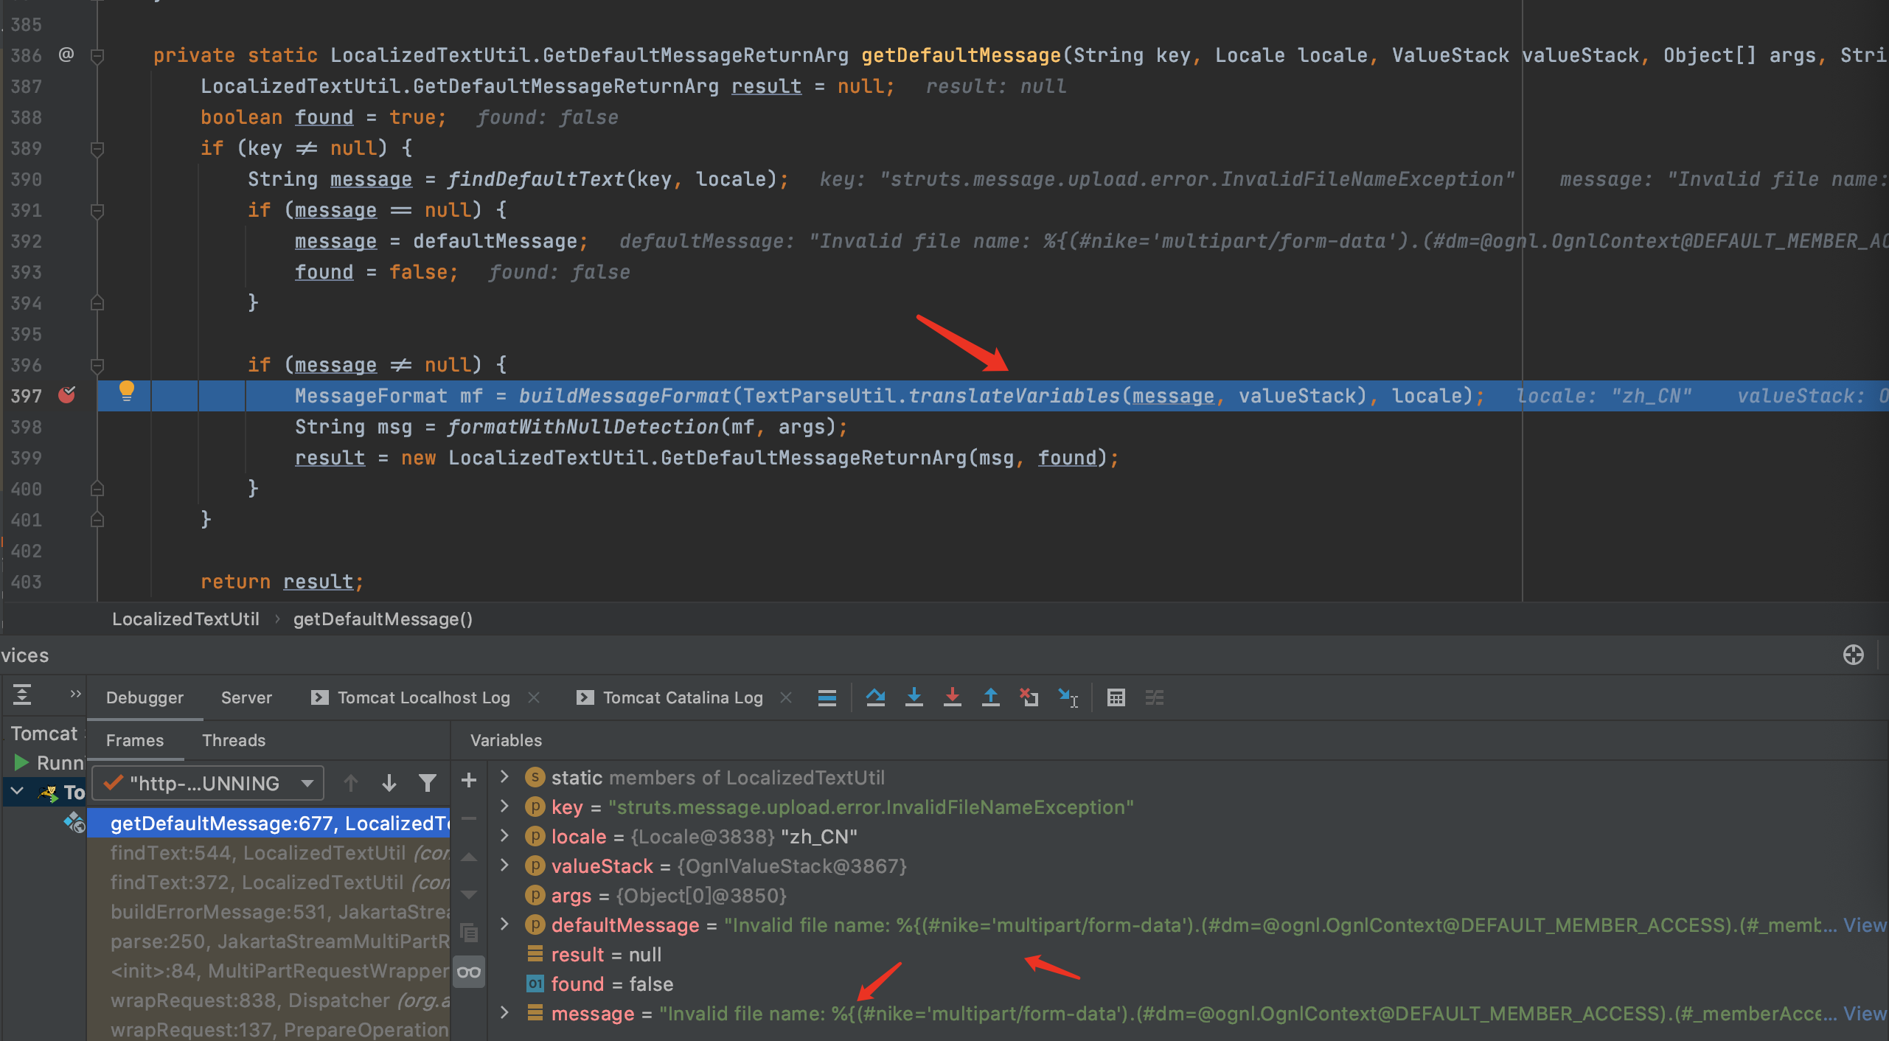Toggle breakpoint on line 397
The height and width of the screenshot is (1041, 1889).
(x=67, y=395)
